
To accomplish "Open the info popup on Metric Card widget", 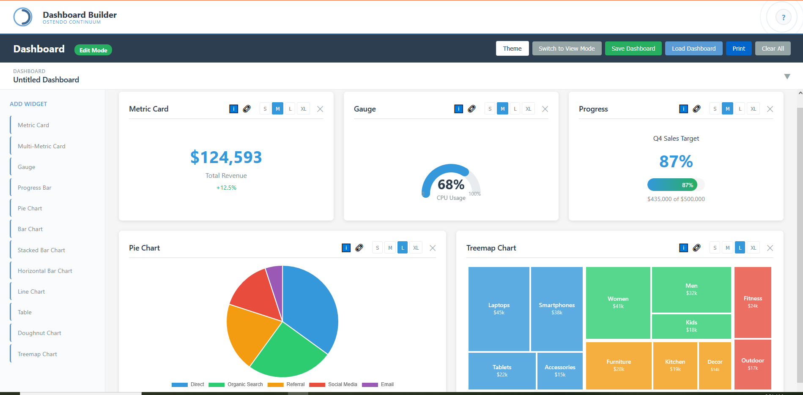I will (233, 109).
